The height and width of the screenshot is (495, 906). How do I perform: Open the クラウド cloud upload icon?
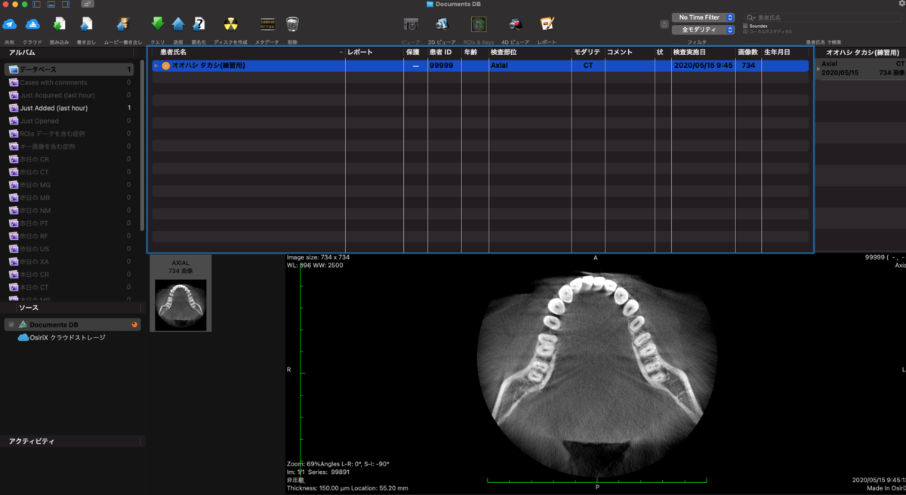pyautogui.click(x=32, y=24)
